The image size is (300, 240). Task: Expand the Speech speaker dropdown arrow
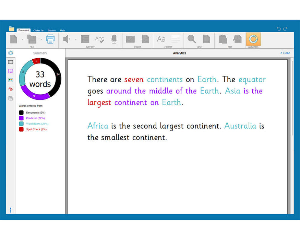(76, 39)
